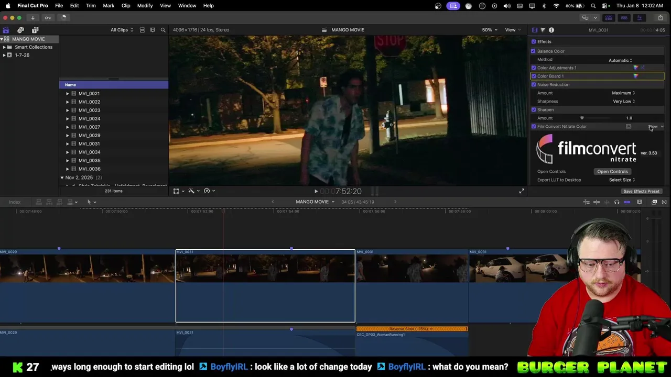Disable Balance Color checkbox
The width and height of the screenshot is (671, 377).
pos(534,51)
